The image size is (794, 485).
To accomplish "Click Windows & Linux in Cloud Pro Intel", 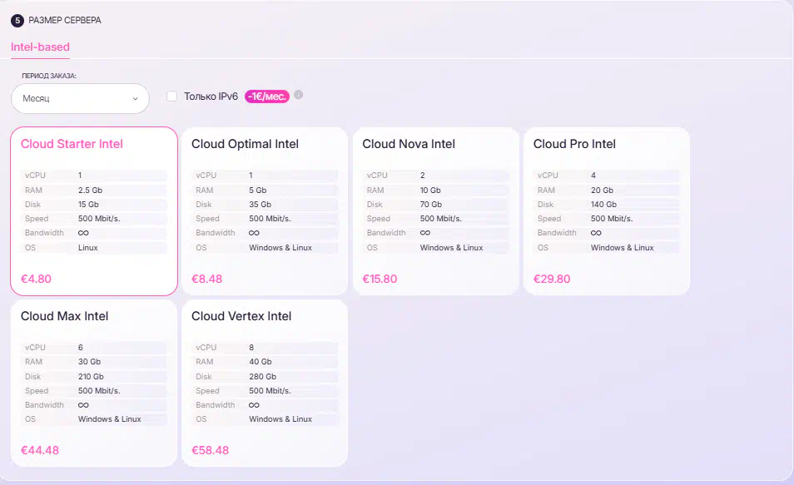I will tap(623, 248).
